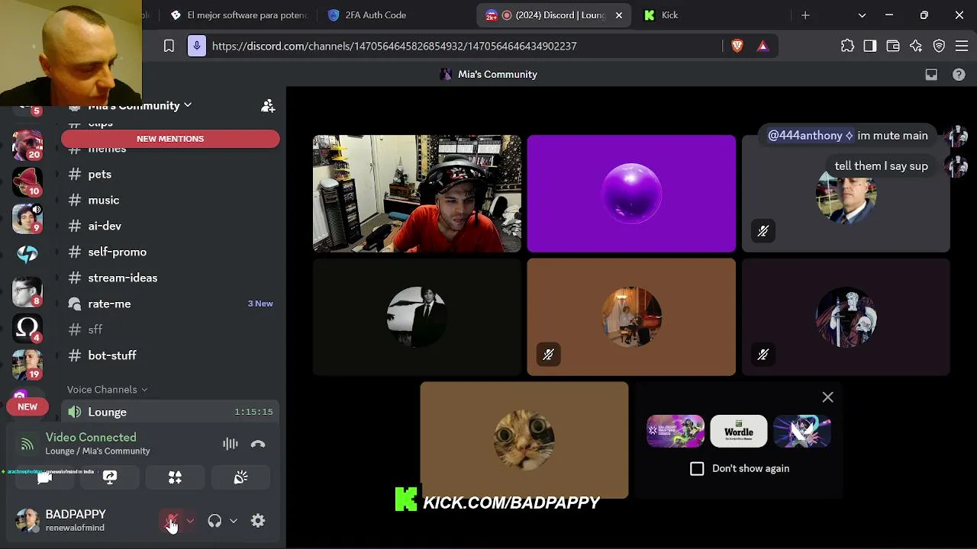
Task: Open Mia's Community server menu
Action: tap(140, 105)
